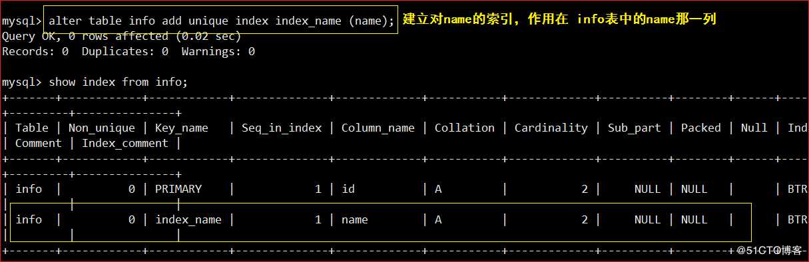This screenshot has height=262, width=809.
Task: Click the 'Key_name' column header
Action: [x=182, y=128]
